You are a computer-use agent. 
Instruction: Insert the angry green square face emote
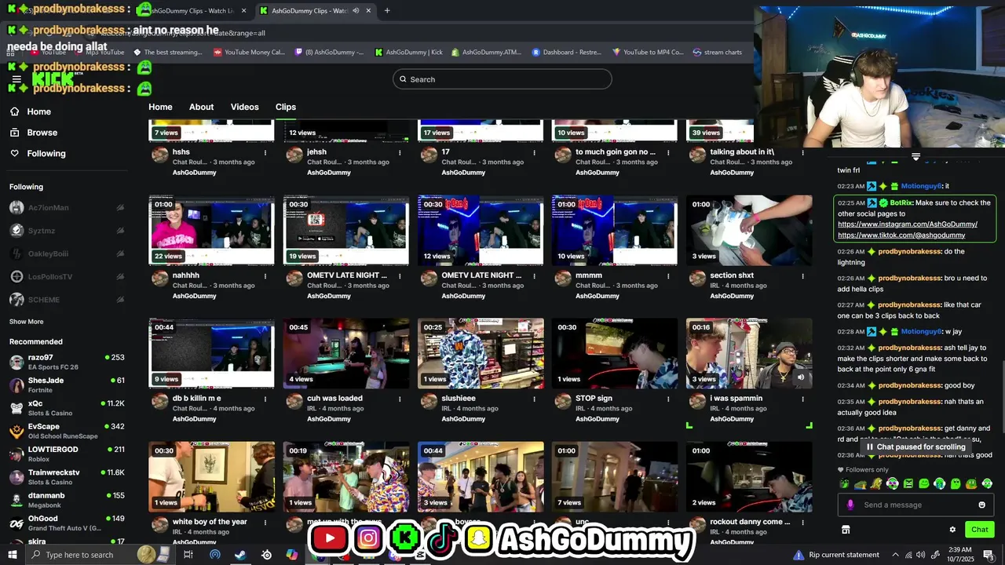click(908, 483)
